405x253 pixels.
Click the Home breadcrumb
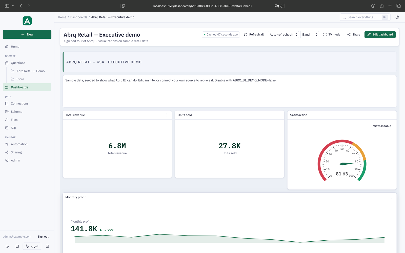click(x=62, y=17)
